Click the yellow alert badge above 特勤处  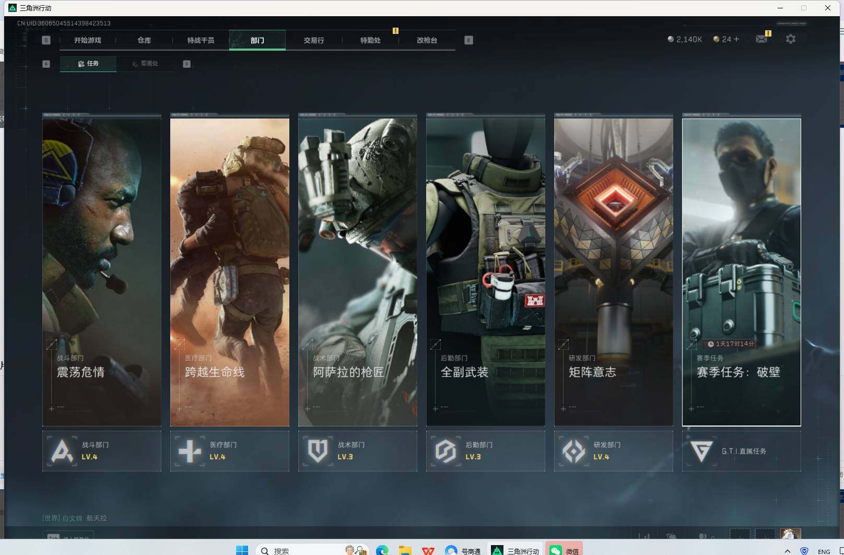(395, 31)
